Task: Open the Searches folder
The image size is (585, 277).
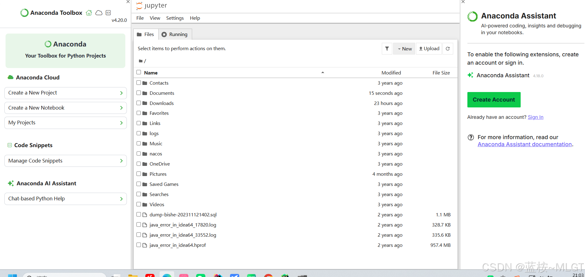Action: pos(159,195)
